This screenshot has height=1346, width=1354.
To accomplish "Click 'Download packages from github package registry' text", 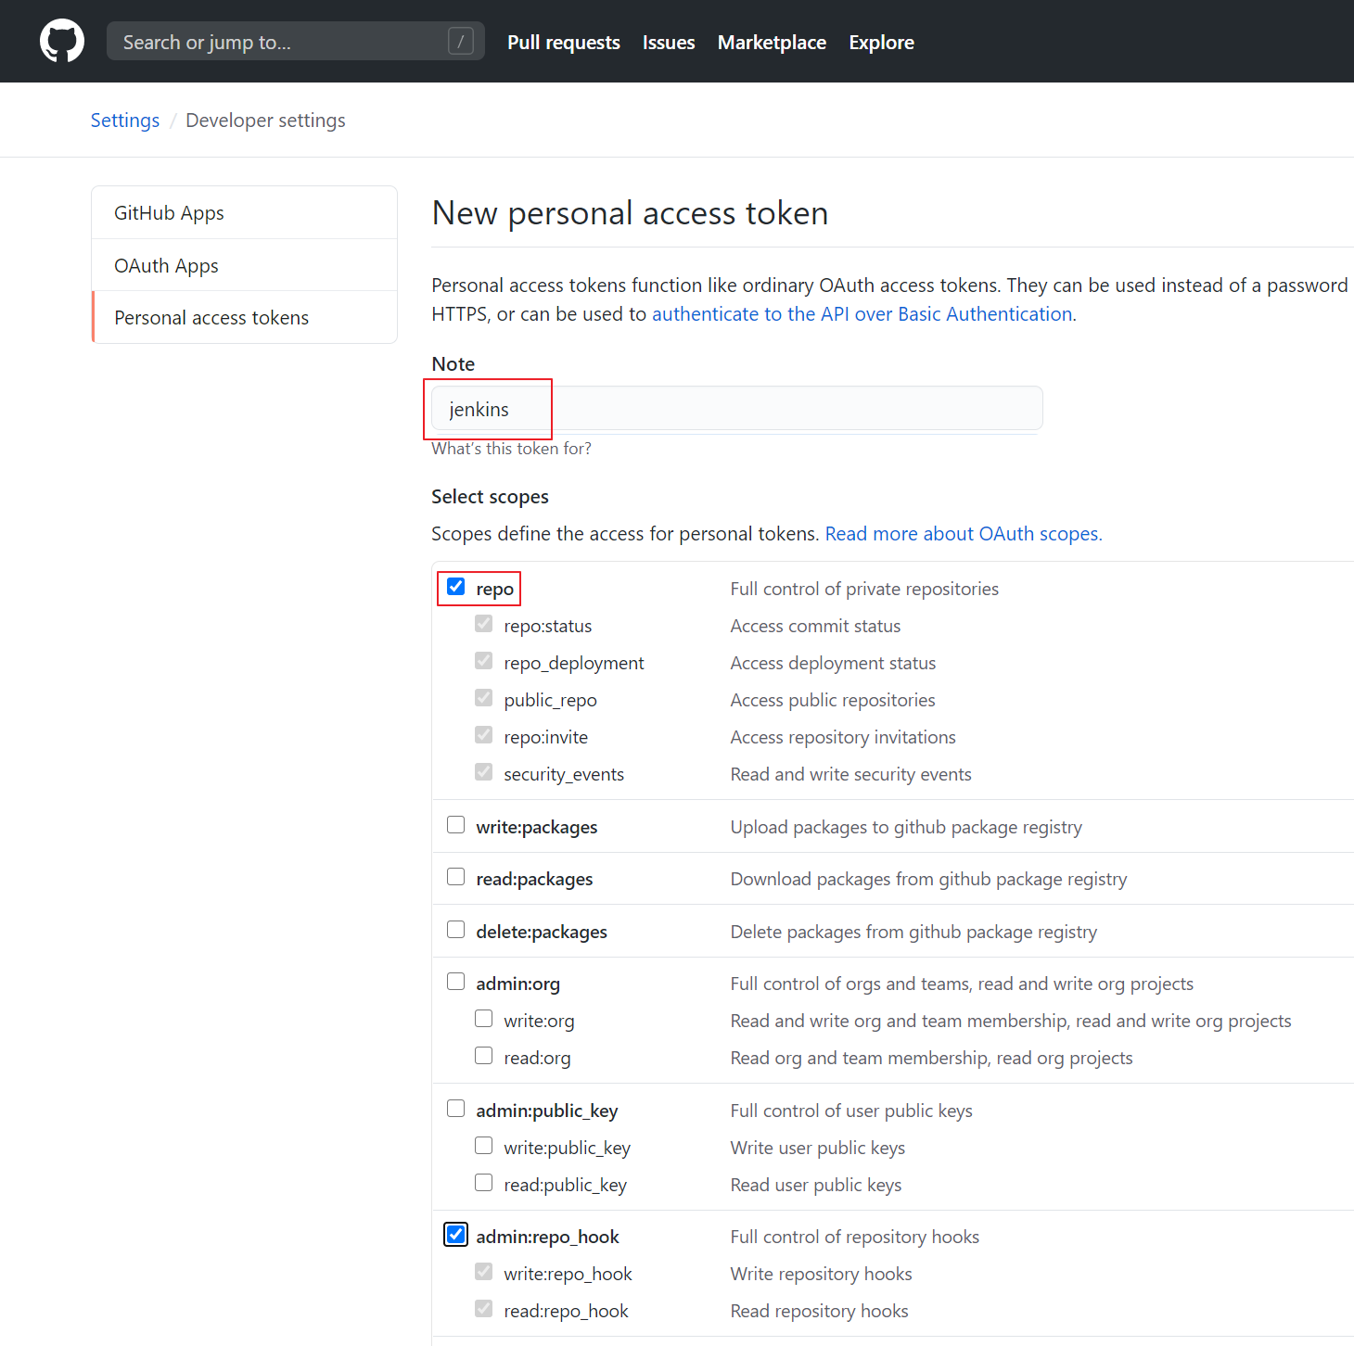I will pyautogui.click(x=928, y=879).
